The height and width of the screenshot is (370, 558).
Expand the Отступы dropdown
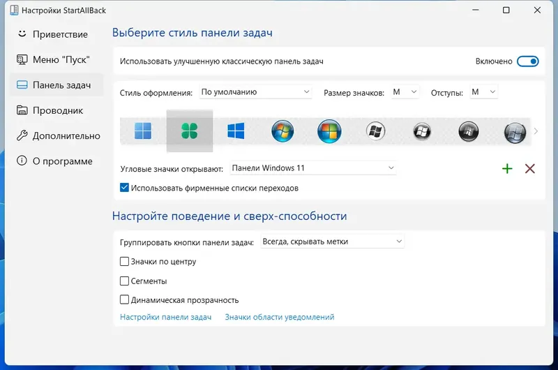483,92
